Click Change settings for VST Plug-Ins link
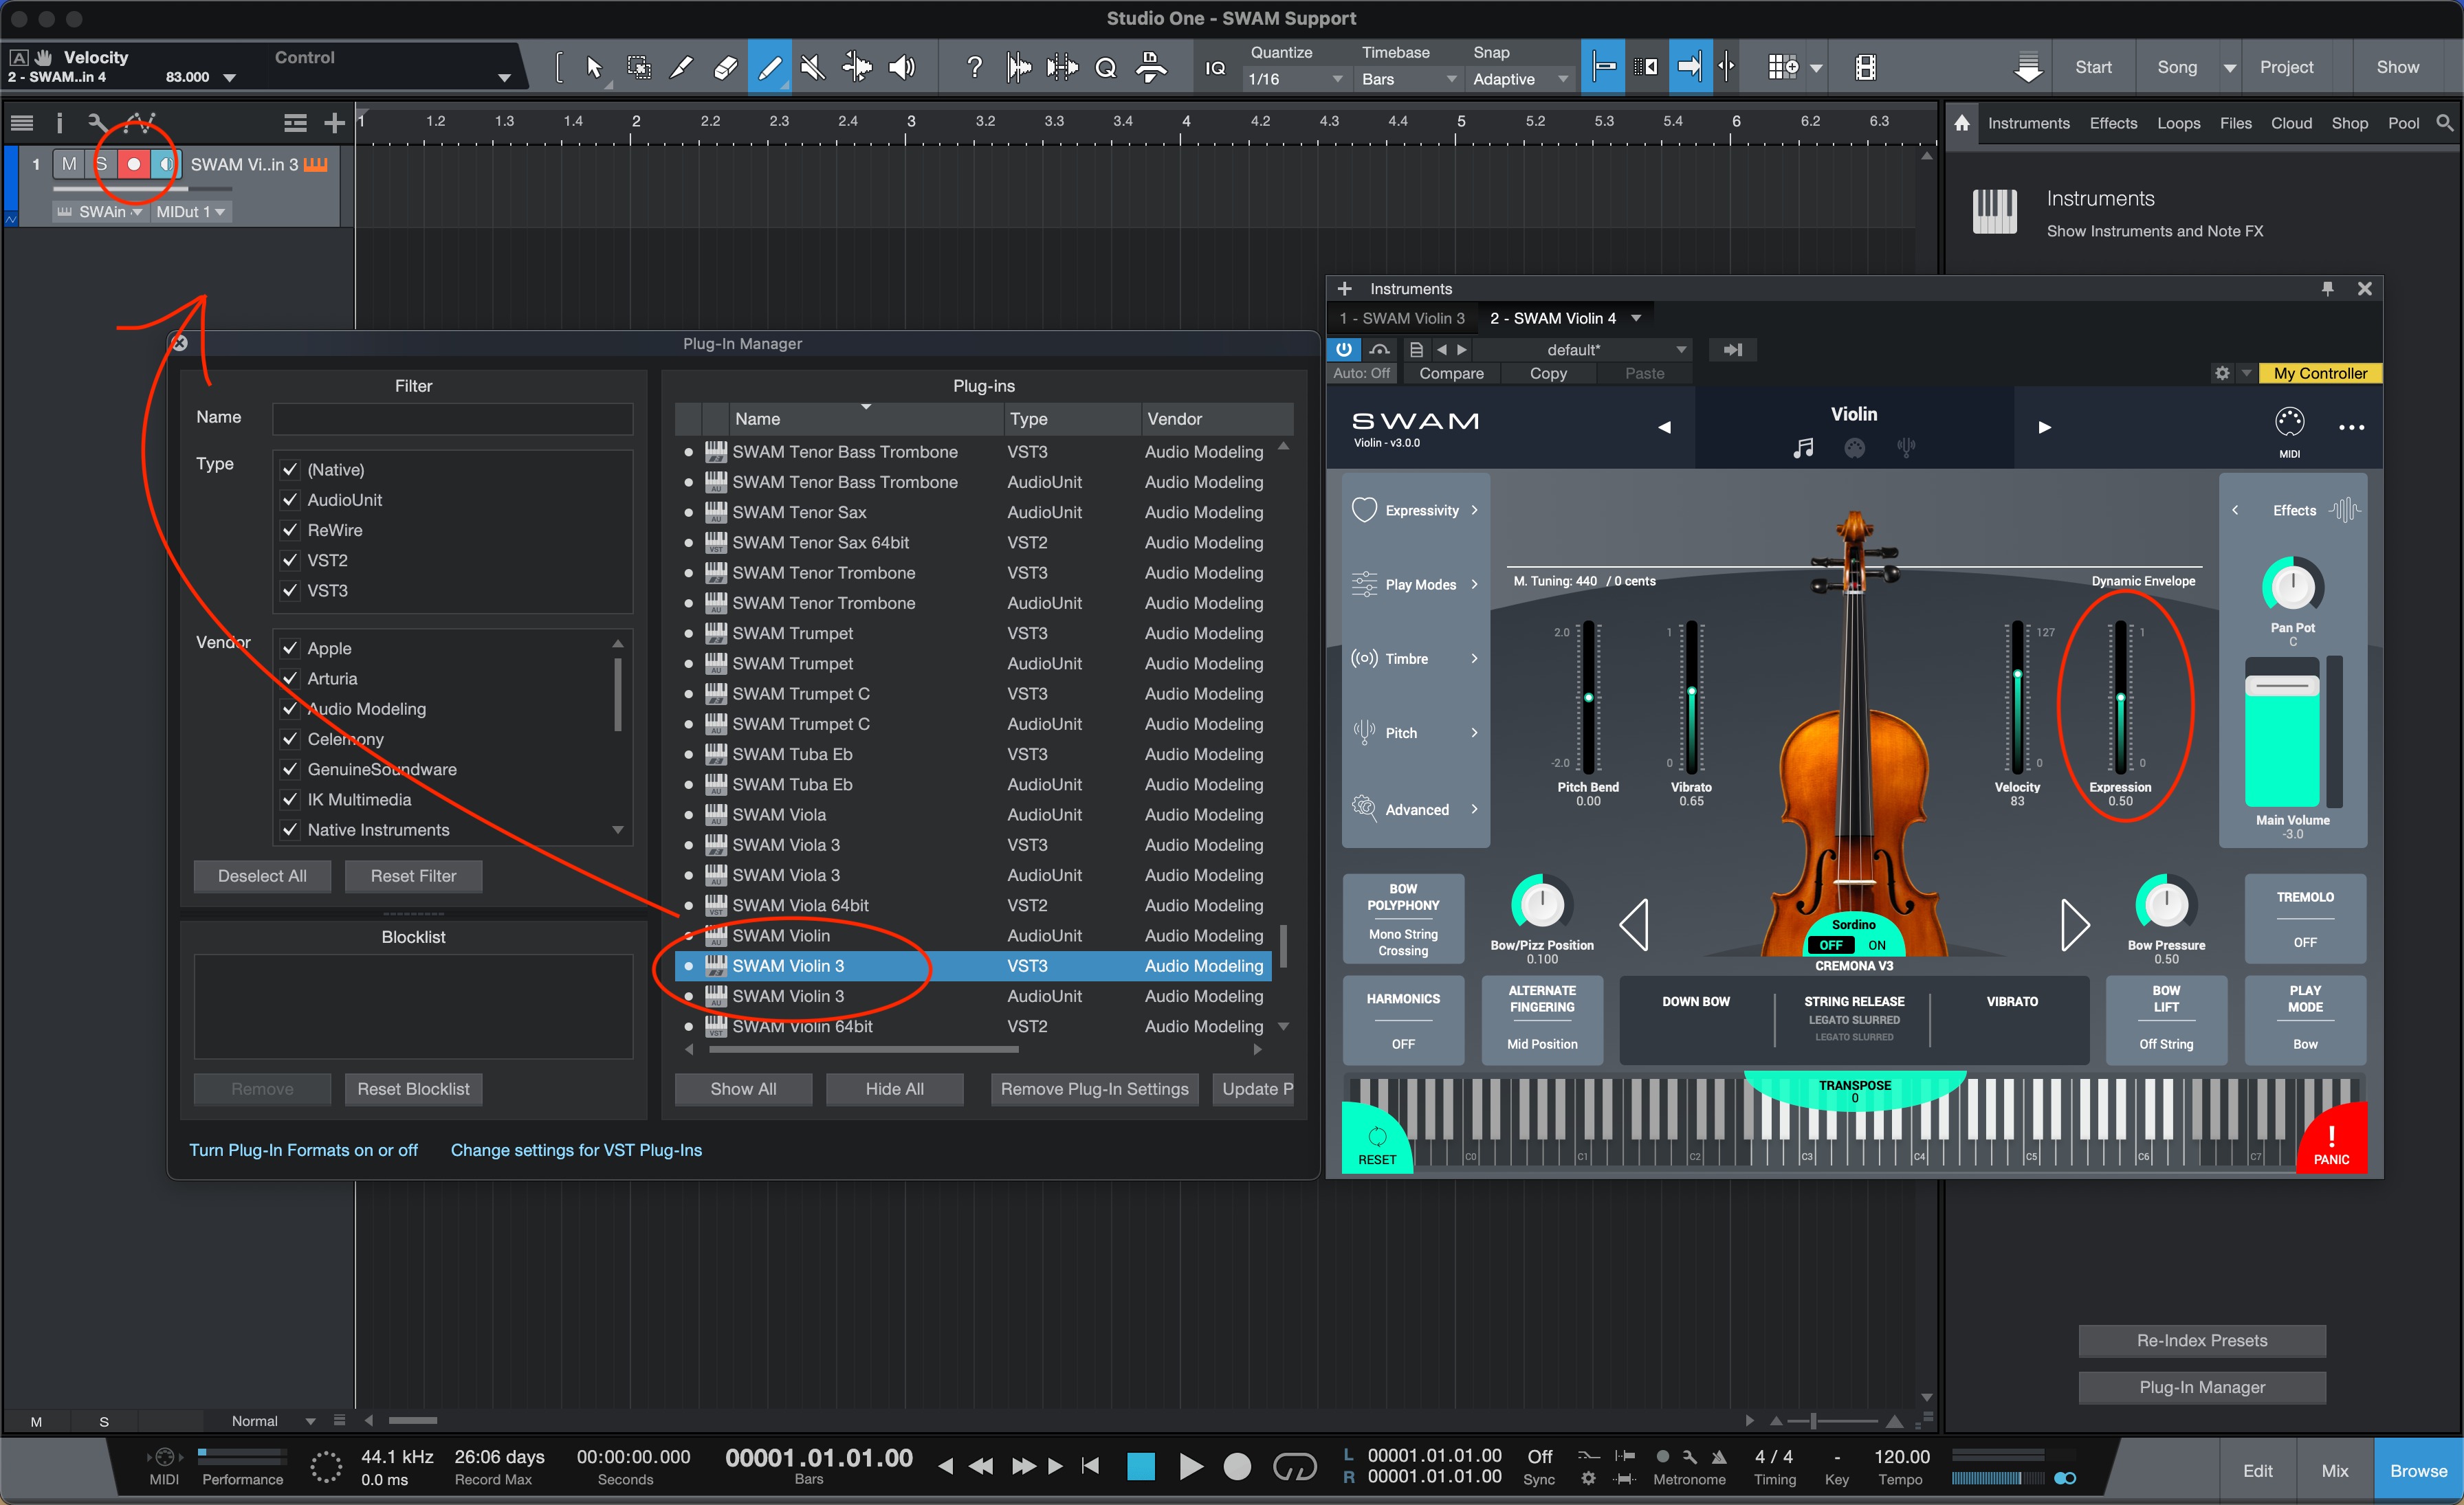This screenshot has width=2464, height=1505. 576,1149
